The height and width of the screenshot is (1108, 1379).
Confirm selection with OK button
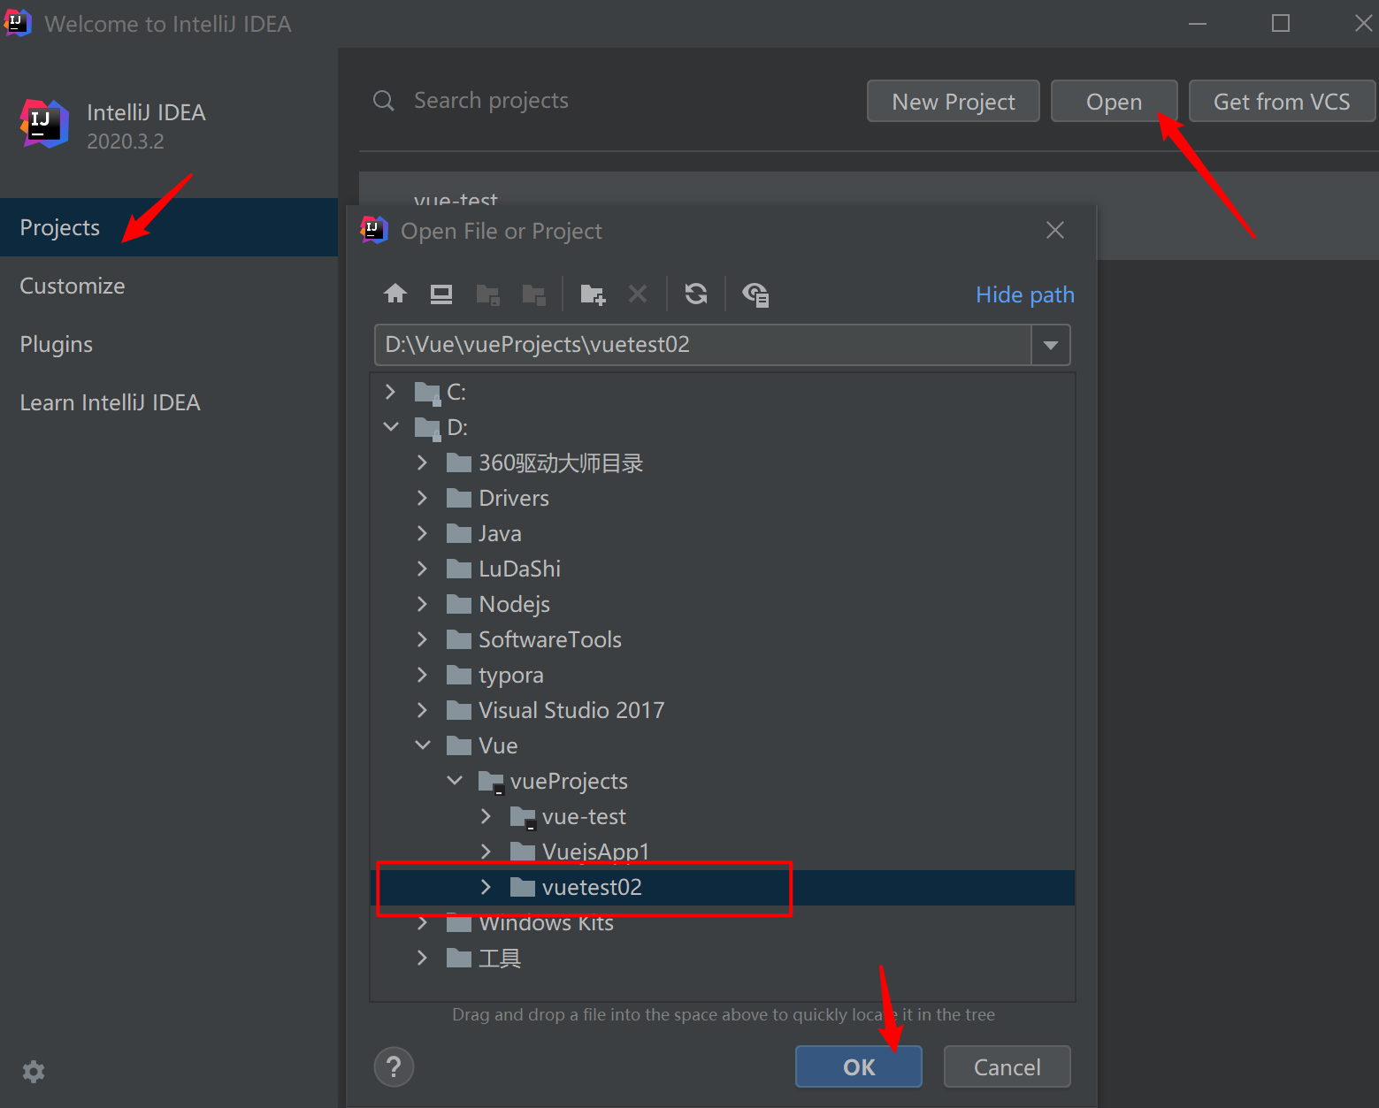tap(859, 1067)
